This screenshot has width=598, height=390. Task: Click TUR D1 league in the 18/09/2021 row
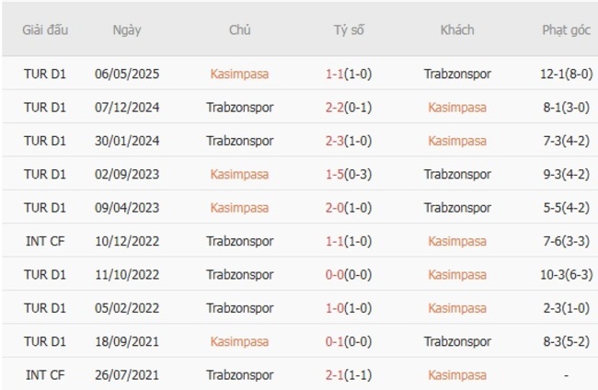click(45, 341)
